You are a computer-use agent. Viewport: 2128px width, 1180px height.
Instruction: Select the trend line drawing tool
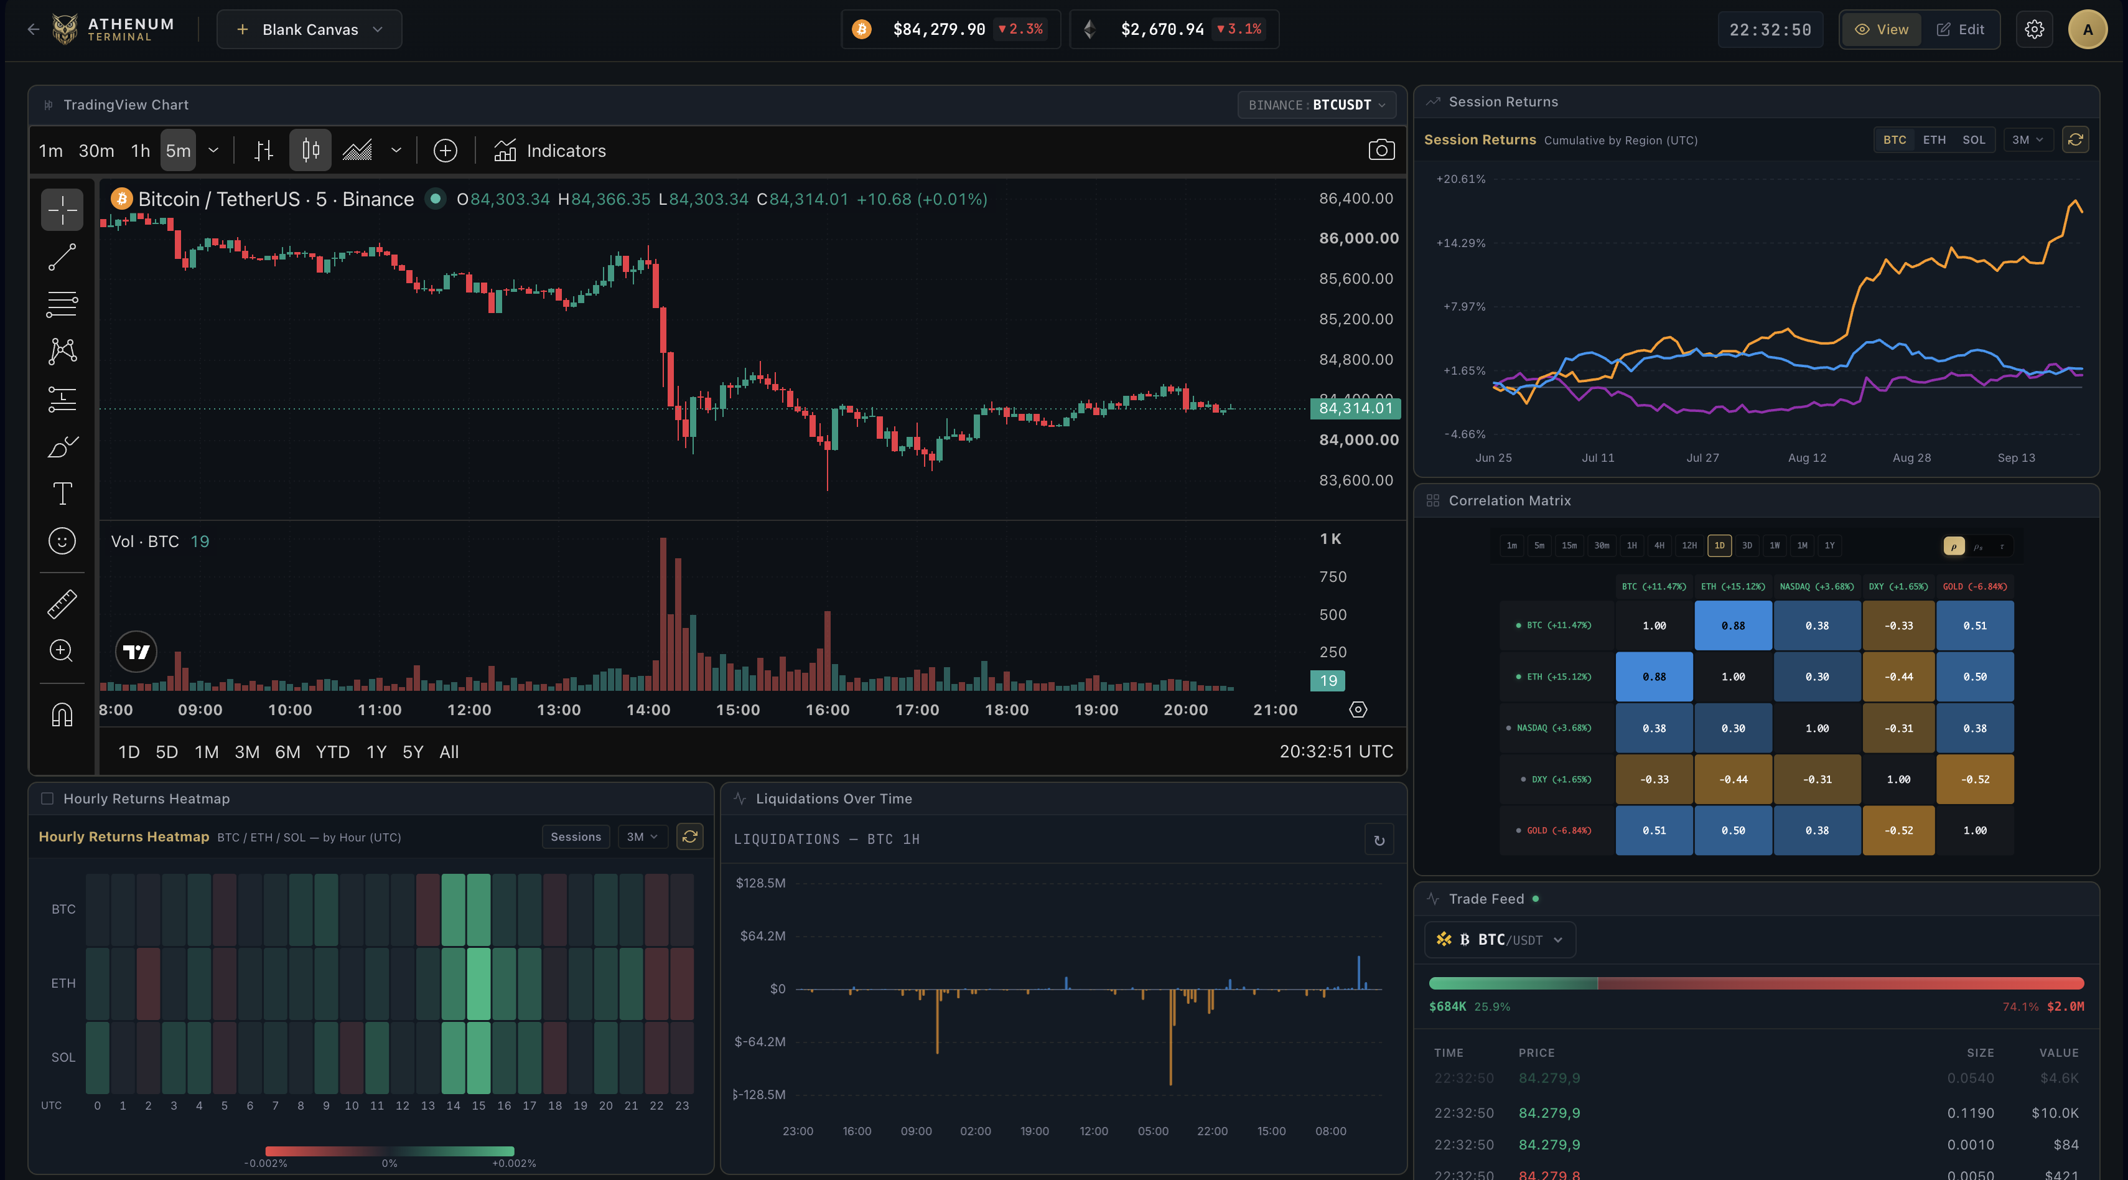click(62, 257)
